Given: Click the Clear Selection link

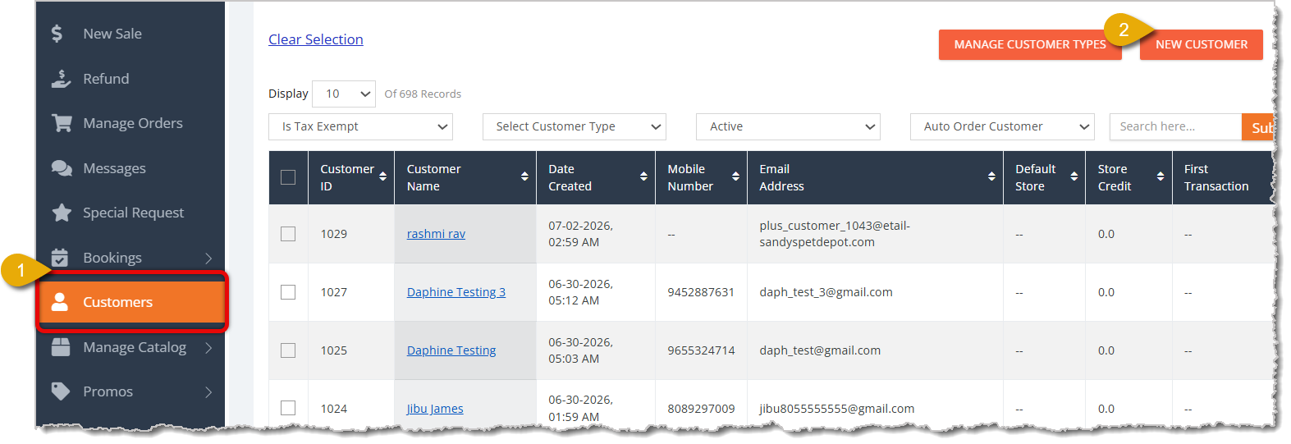Looking at the screenshot, I should click(x=316, y=39).
